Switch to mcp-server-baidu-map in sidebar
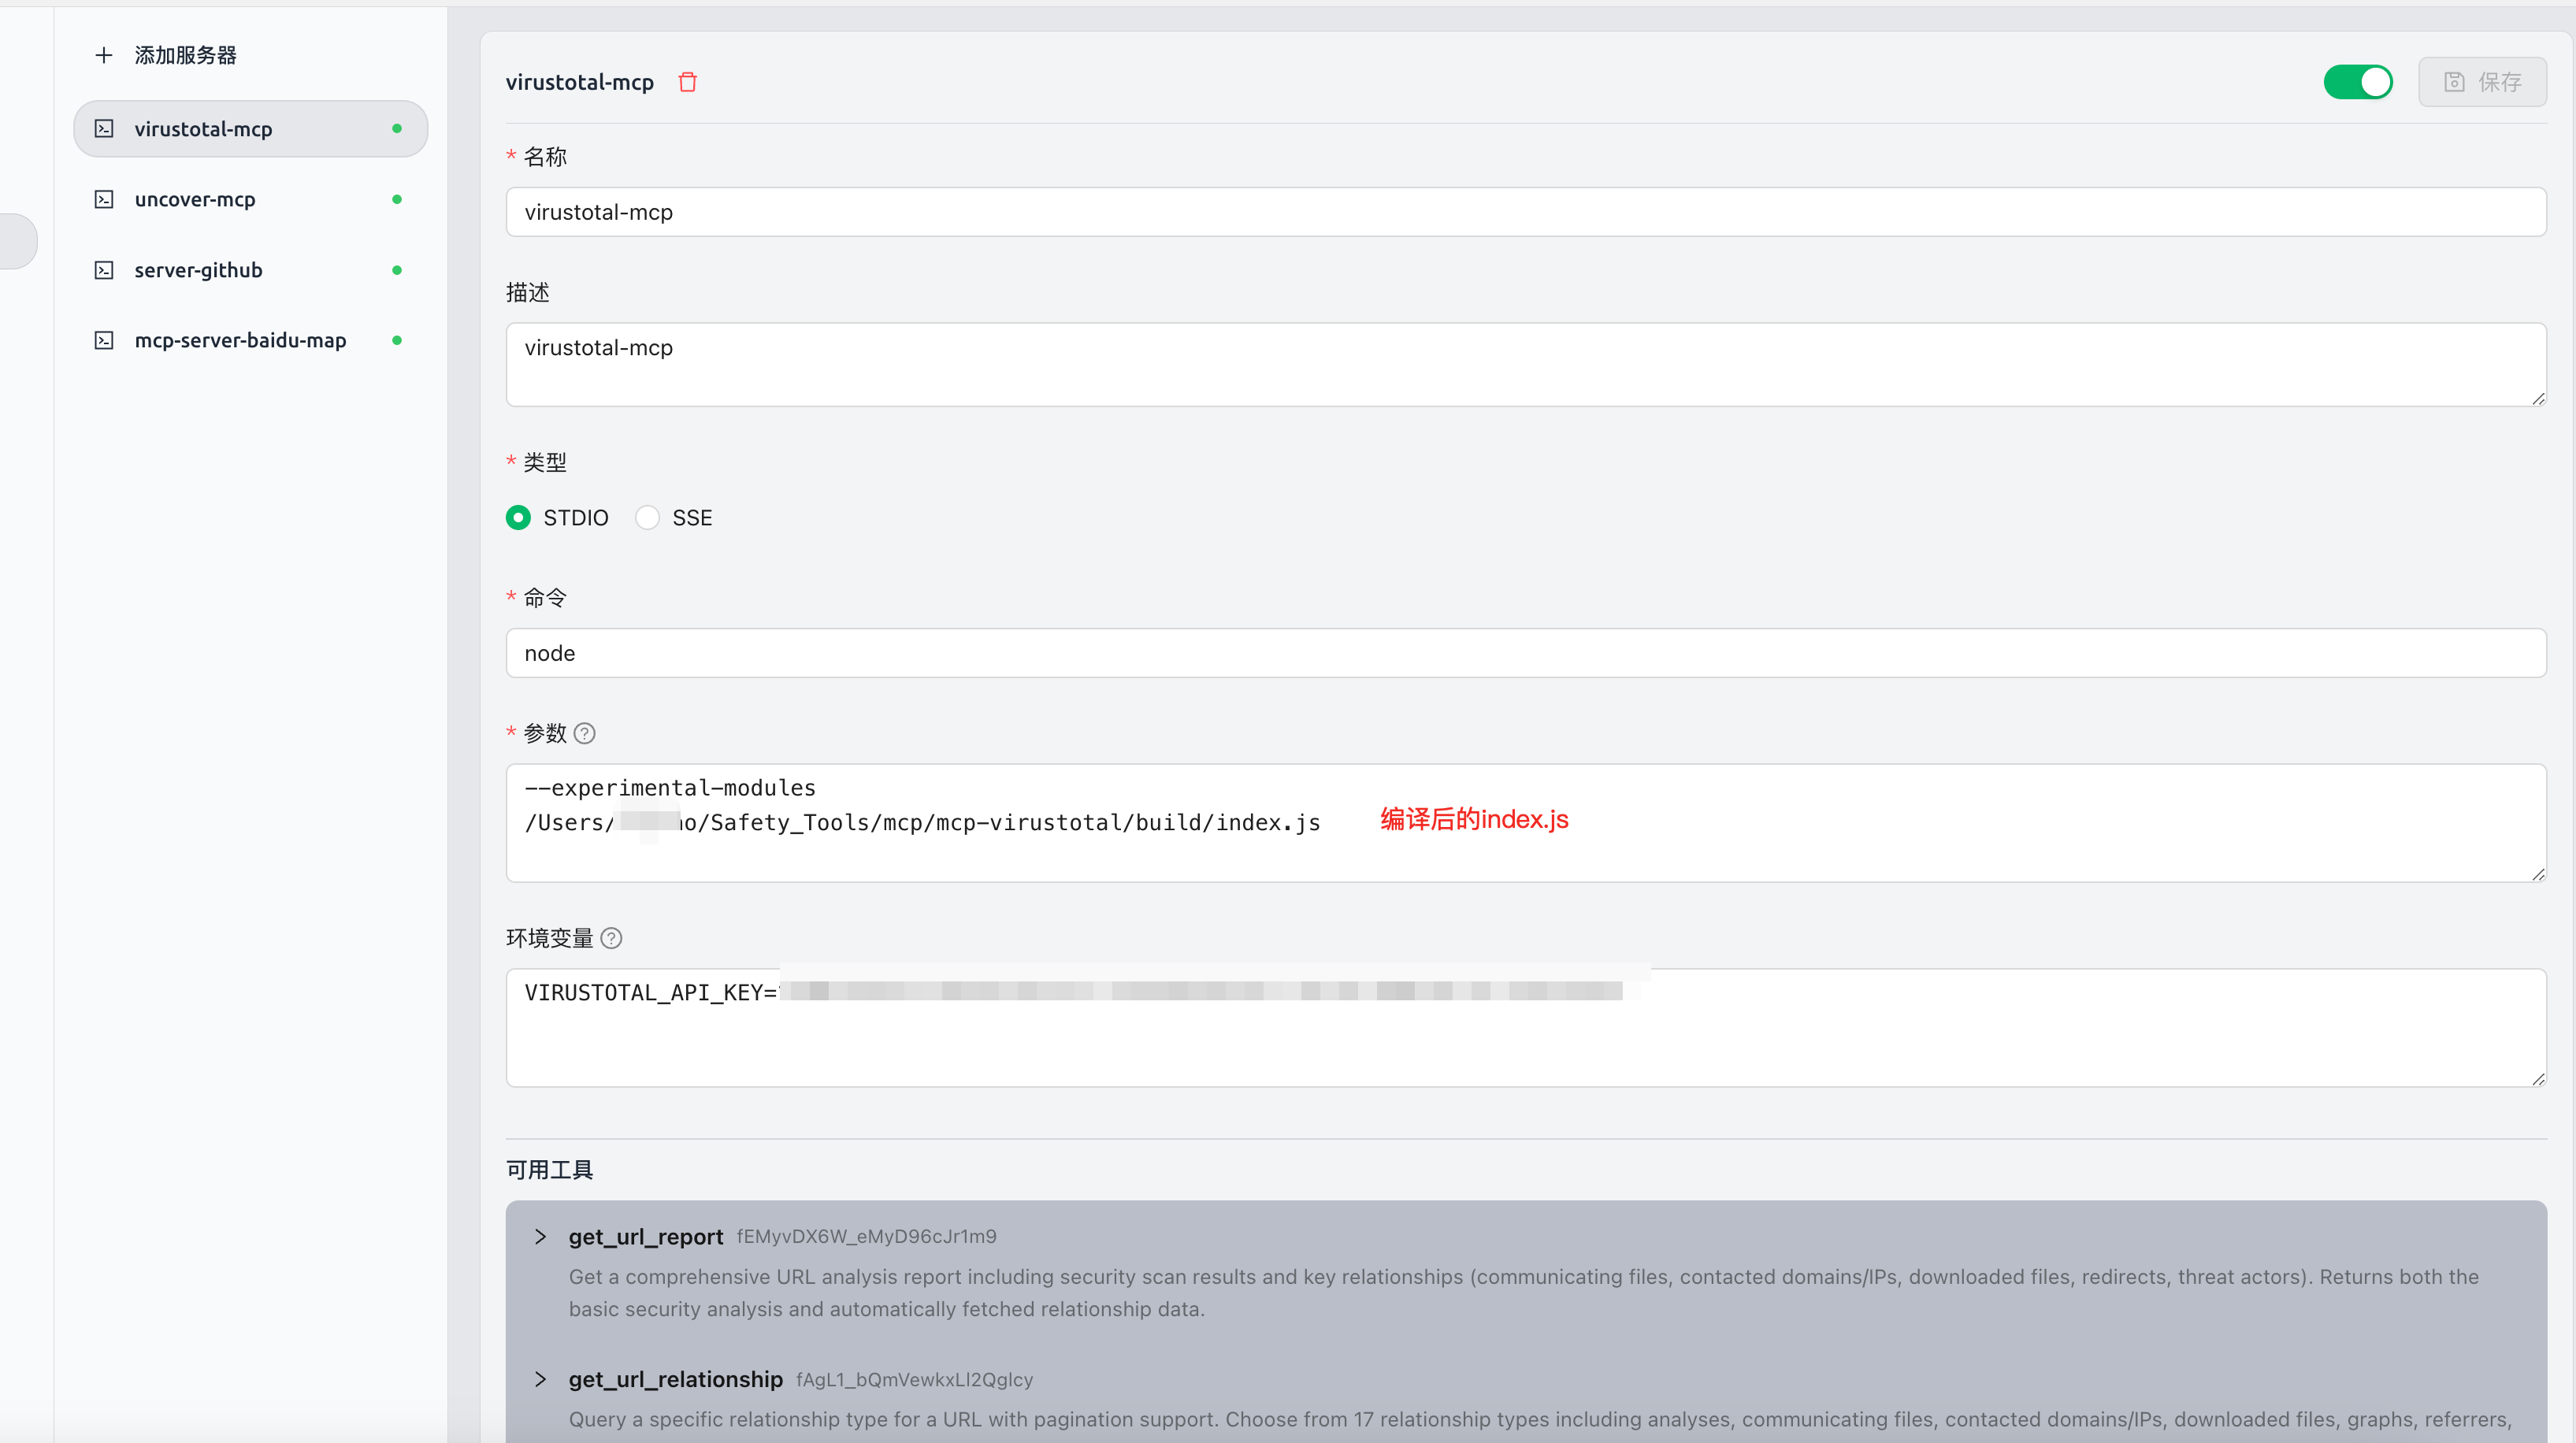Screen dimensions: 2576x1443 tap(240, 340)
